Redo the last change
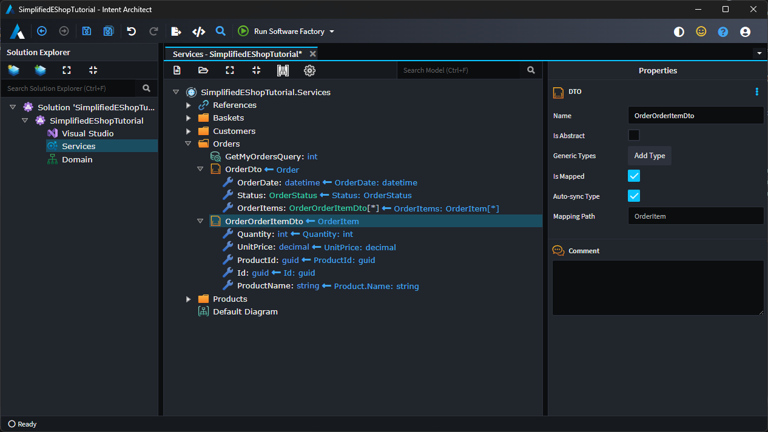768x432 pixels. click(x=153, y=31)
